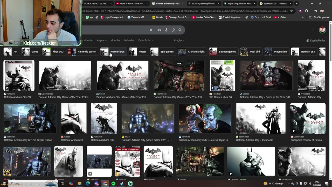Close the Guns N' Roses tab
332x187 pixels.
[147, 3]
